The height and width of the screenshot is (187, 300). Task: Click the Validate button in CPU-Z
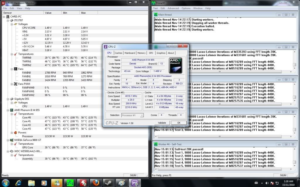[x=162, y=123]
